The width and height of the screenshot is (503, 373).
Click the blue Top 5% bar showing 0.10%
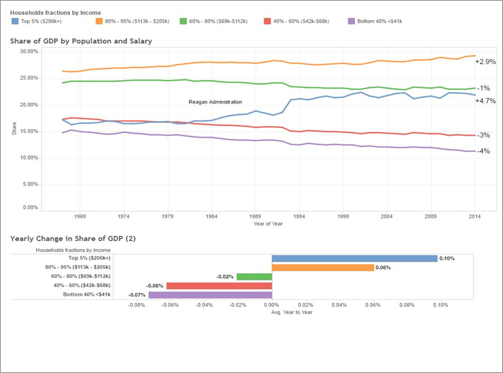tap(355, 259)
